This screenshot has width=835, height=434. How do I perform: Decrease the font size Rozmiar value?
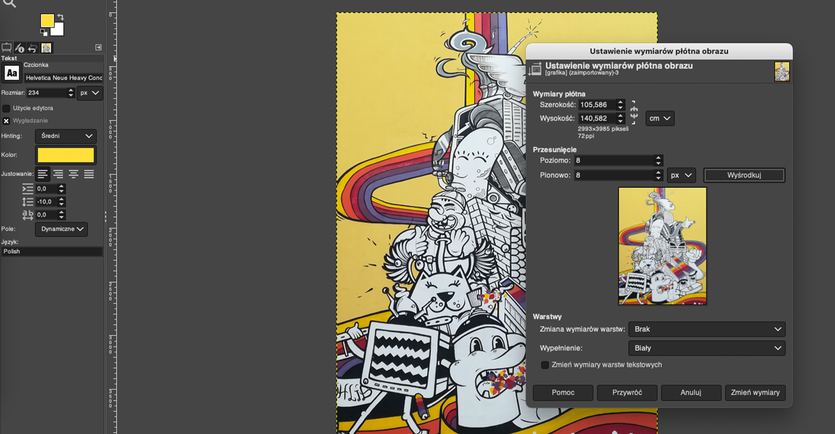[x=71, y=95]
